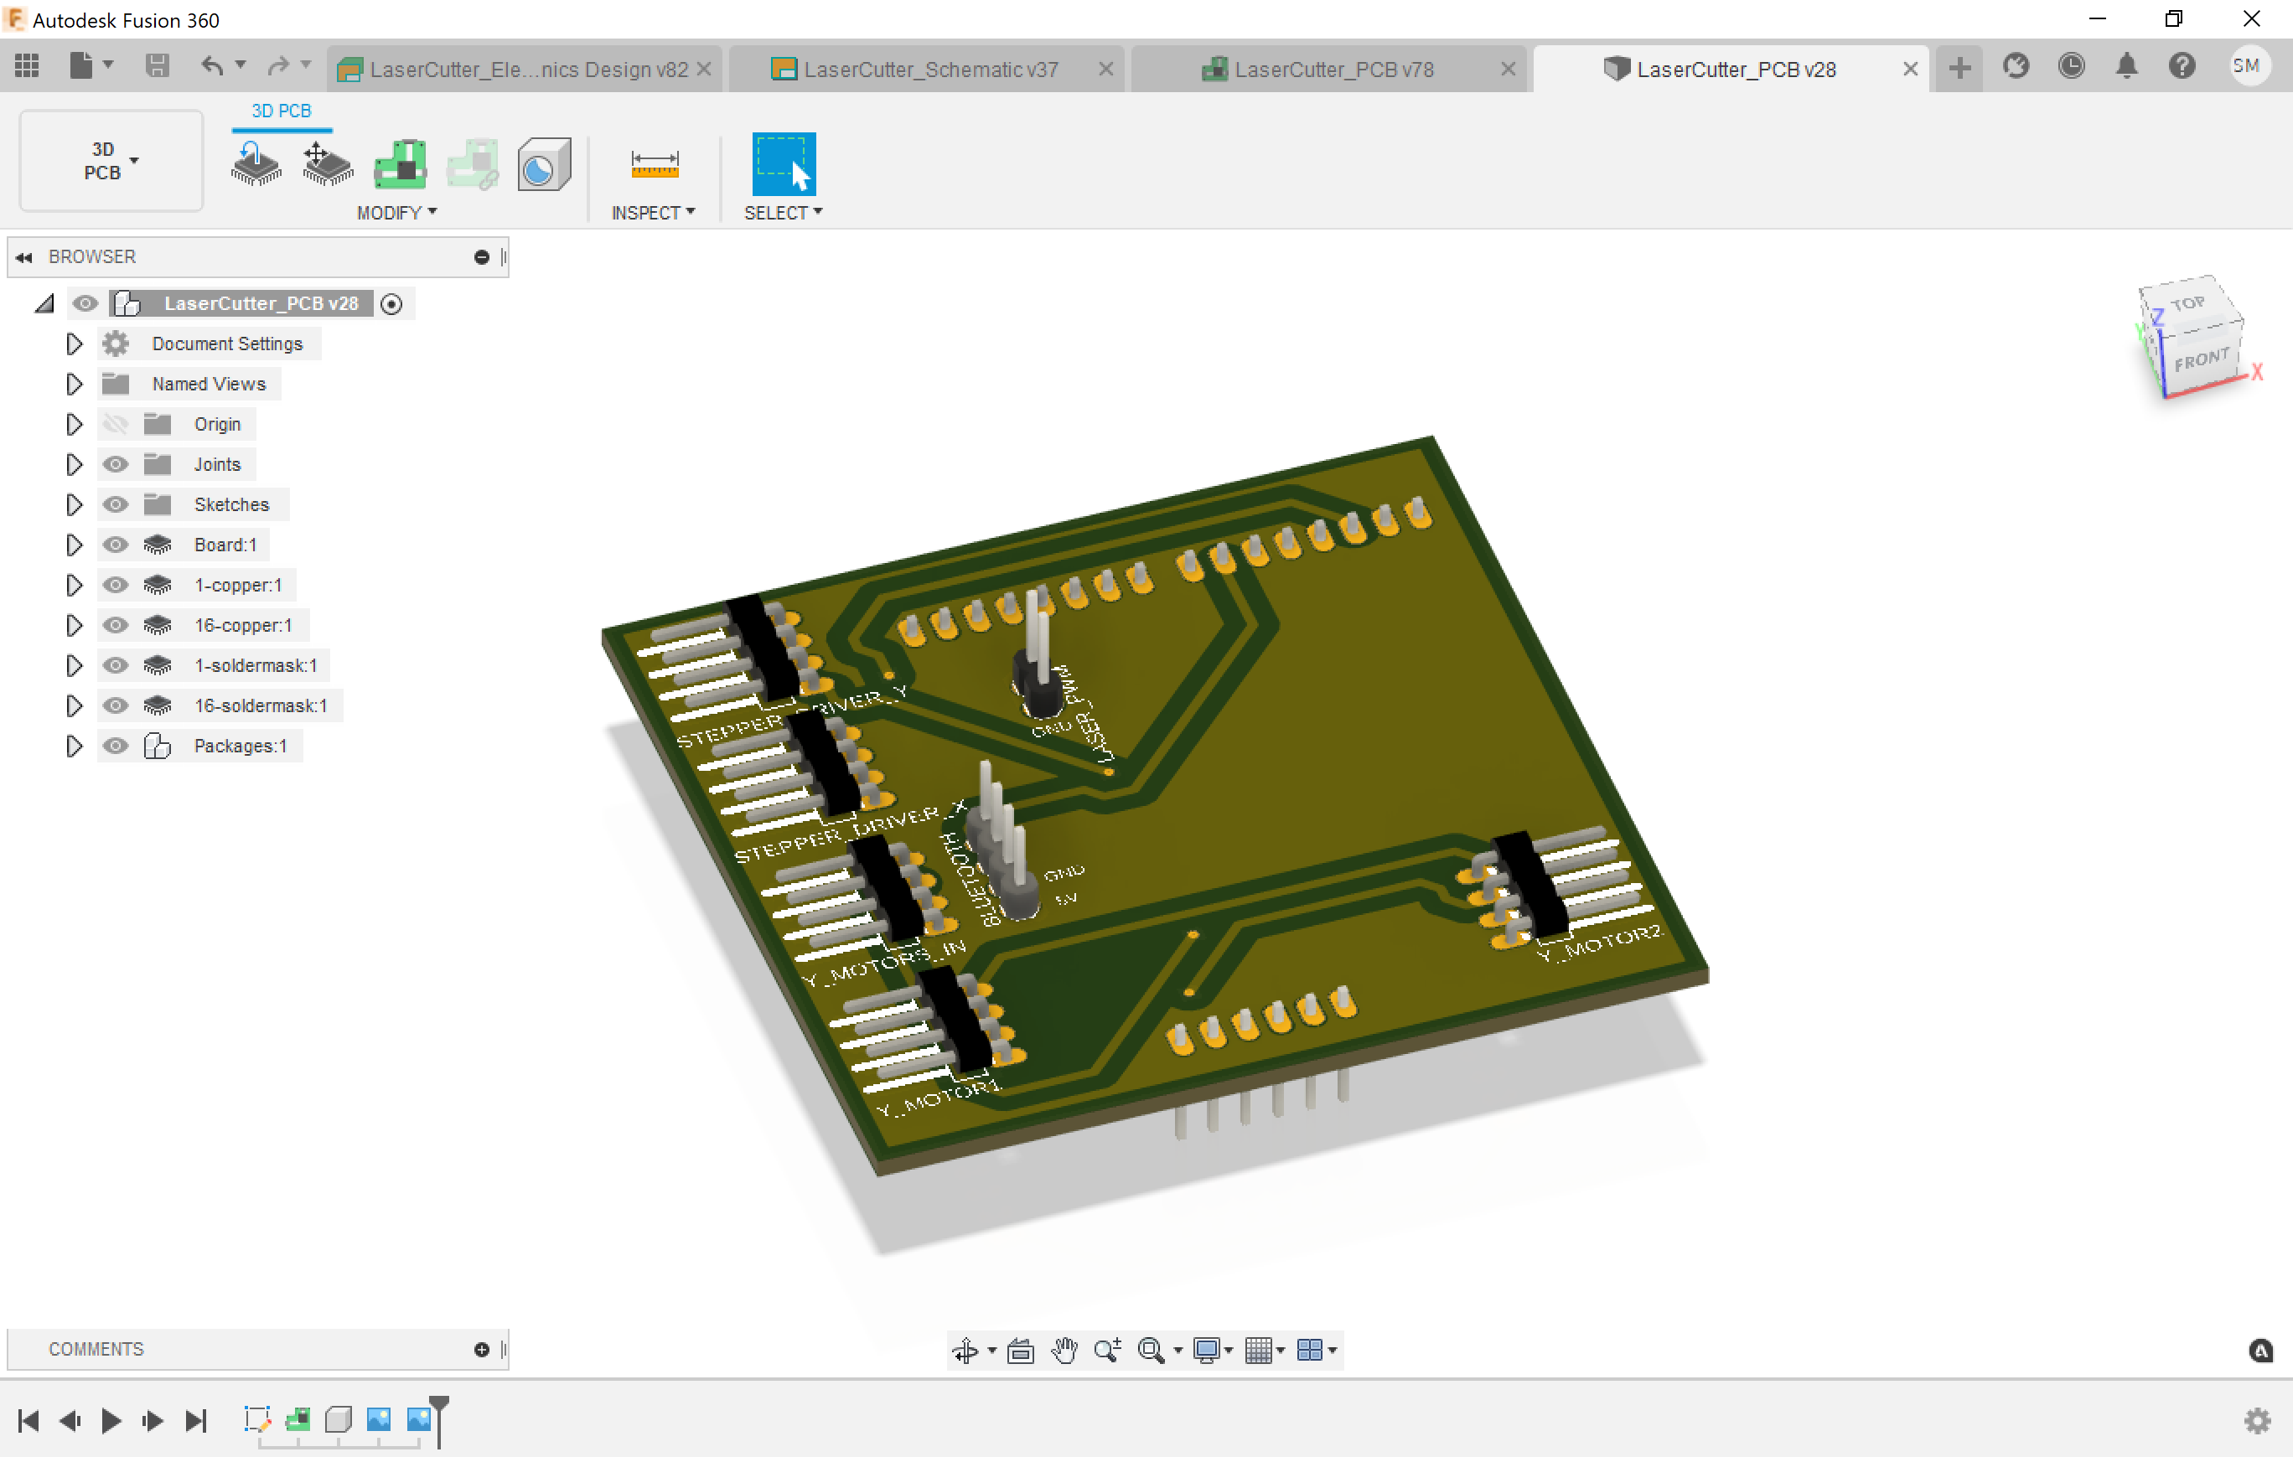Open the Data Panel grid icon
Viewport: 2293px width, 1457px height.
(27, 67)
